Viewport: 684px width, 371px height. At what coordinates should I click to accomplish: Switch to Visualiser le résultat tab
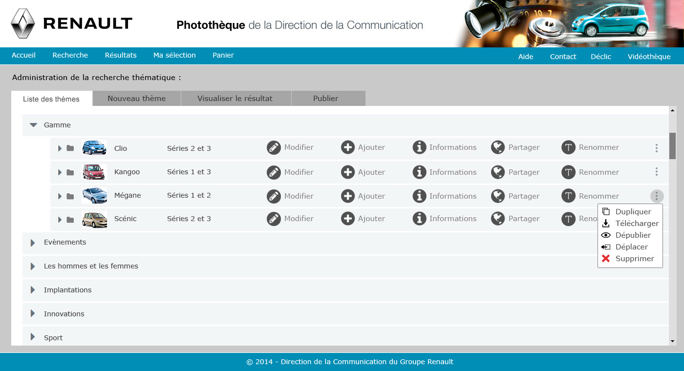[236, 99]
